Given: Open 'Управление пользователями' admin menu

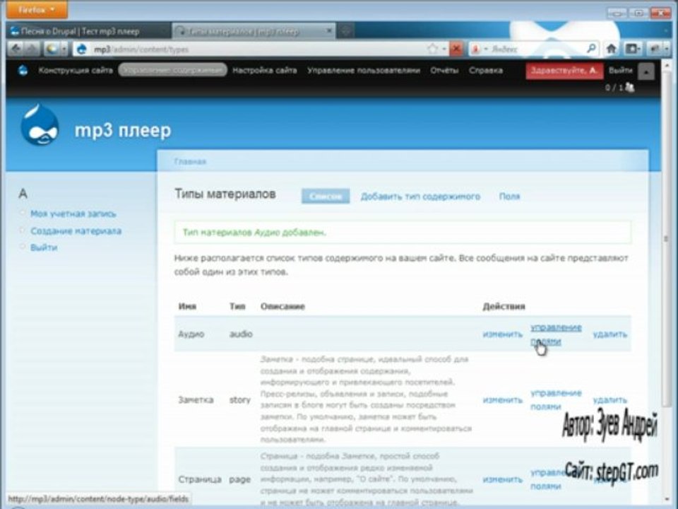Looking at the screenshot, I should point(364,70).
